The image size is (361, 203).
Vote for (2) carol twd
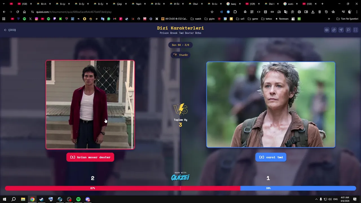point(271,157)
